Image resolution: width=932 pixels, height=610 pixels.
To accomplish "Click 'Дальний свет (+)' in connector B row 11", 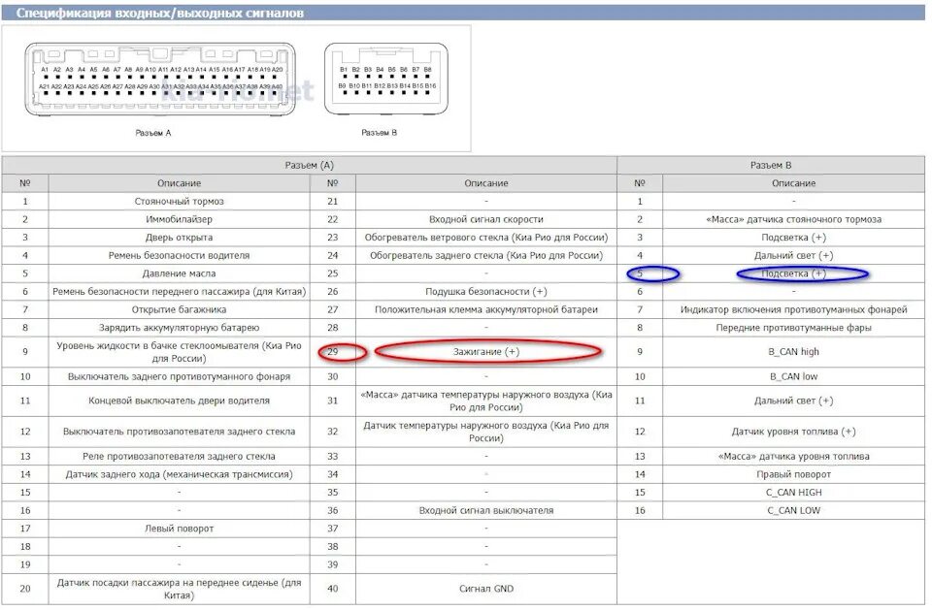I will click(793, 401).
